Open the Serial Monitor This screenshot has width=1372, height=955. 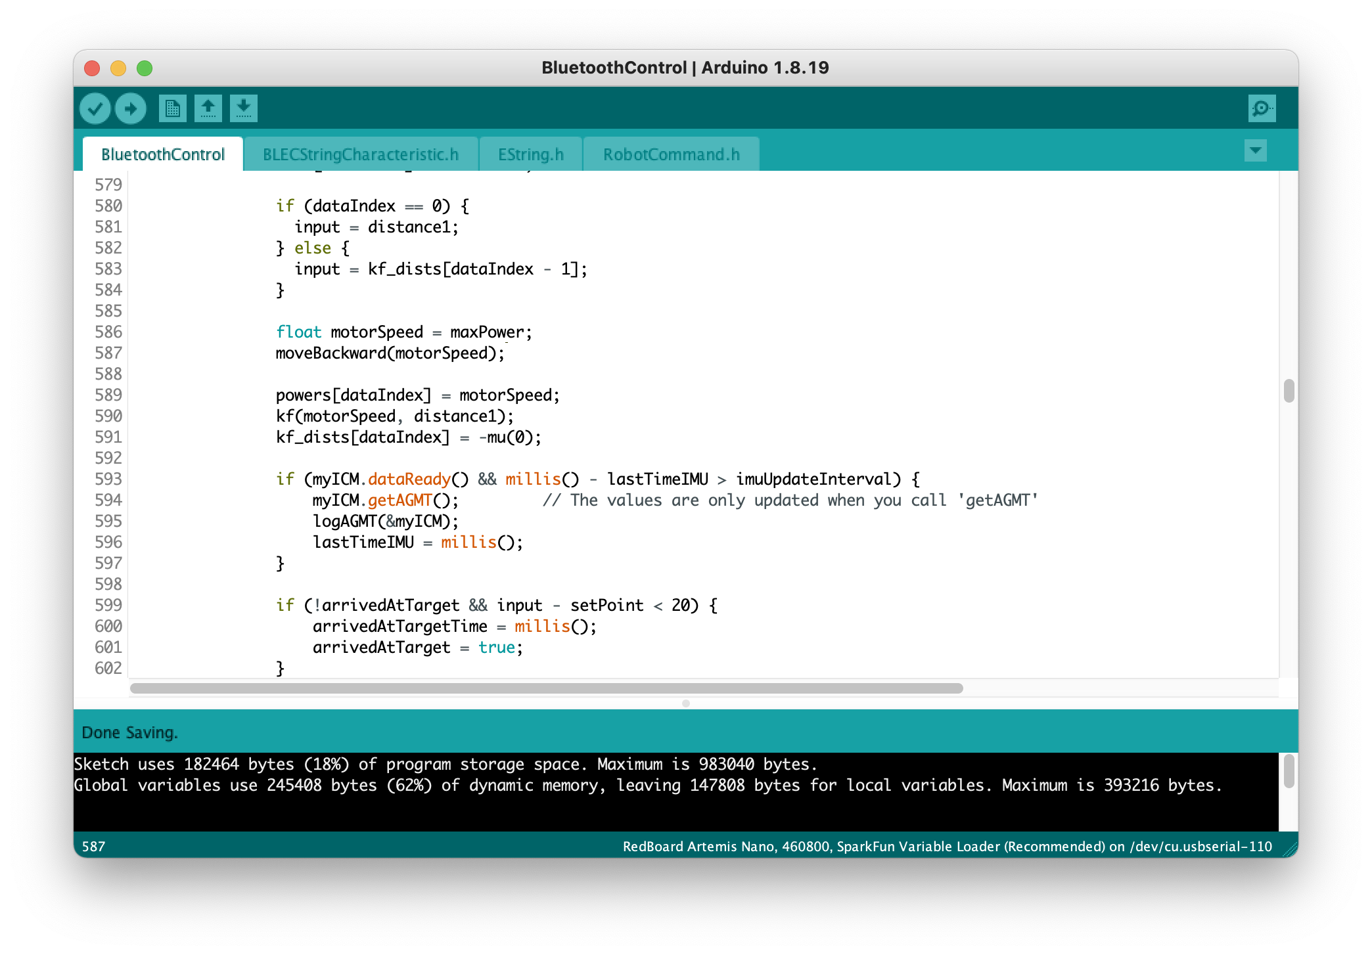point(1262,108)
